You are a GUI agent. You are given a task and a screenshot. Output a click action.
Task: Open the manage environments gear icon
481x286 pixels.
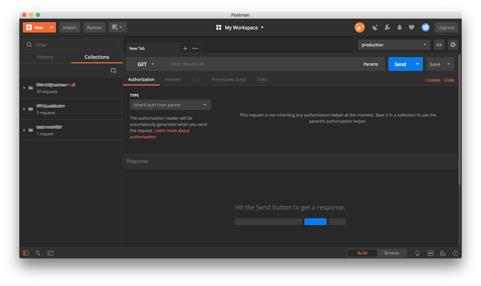point(453,45)
